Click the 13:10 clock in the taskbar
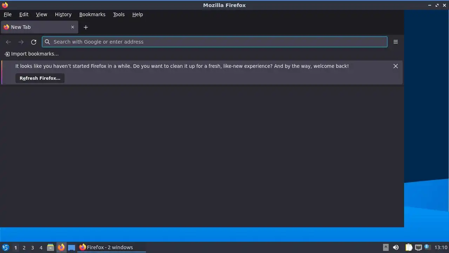The width and height of the screenshot is (449, 253). (441, 247)
